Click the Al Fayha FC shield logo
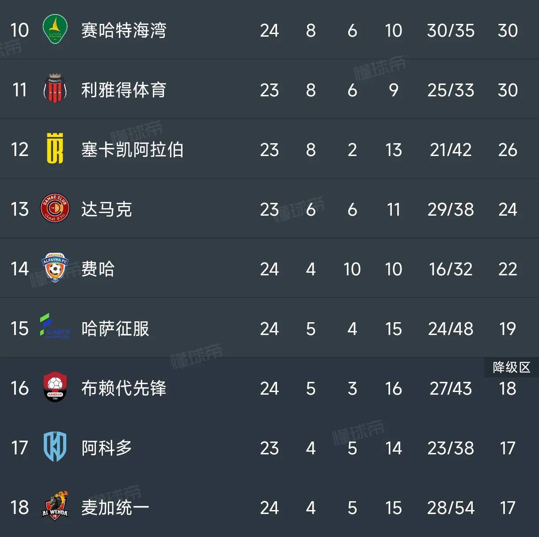Viewport: 539px width, 537px height. tap(55, 268)
